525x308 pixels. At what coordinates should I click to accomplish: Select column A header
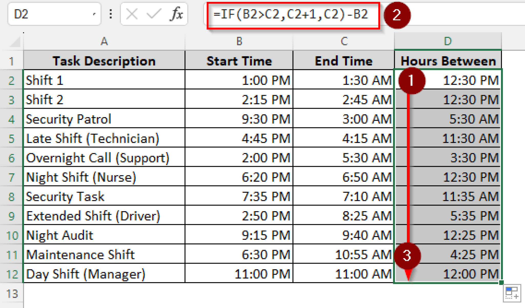pos(104,41)
